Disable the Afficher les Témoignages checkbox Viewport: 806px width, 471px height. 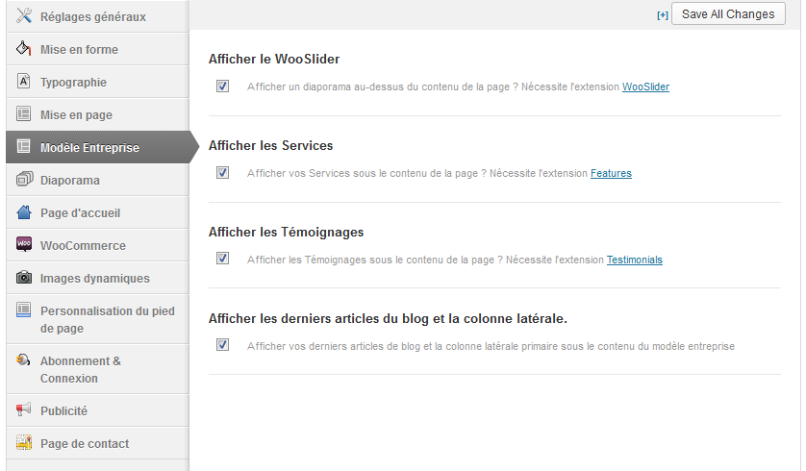click(x=223, y=259)
